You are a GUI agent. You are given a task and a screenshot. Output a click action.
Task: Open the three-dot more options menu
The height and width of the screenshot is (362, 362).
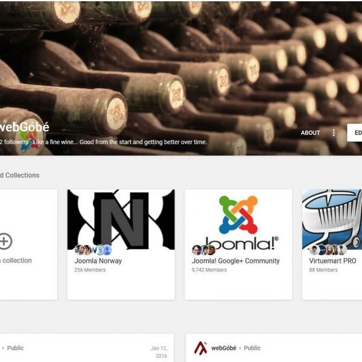tap(334, 133)
